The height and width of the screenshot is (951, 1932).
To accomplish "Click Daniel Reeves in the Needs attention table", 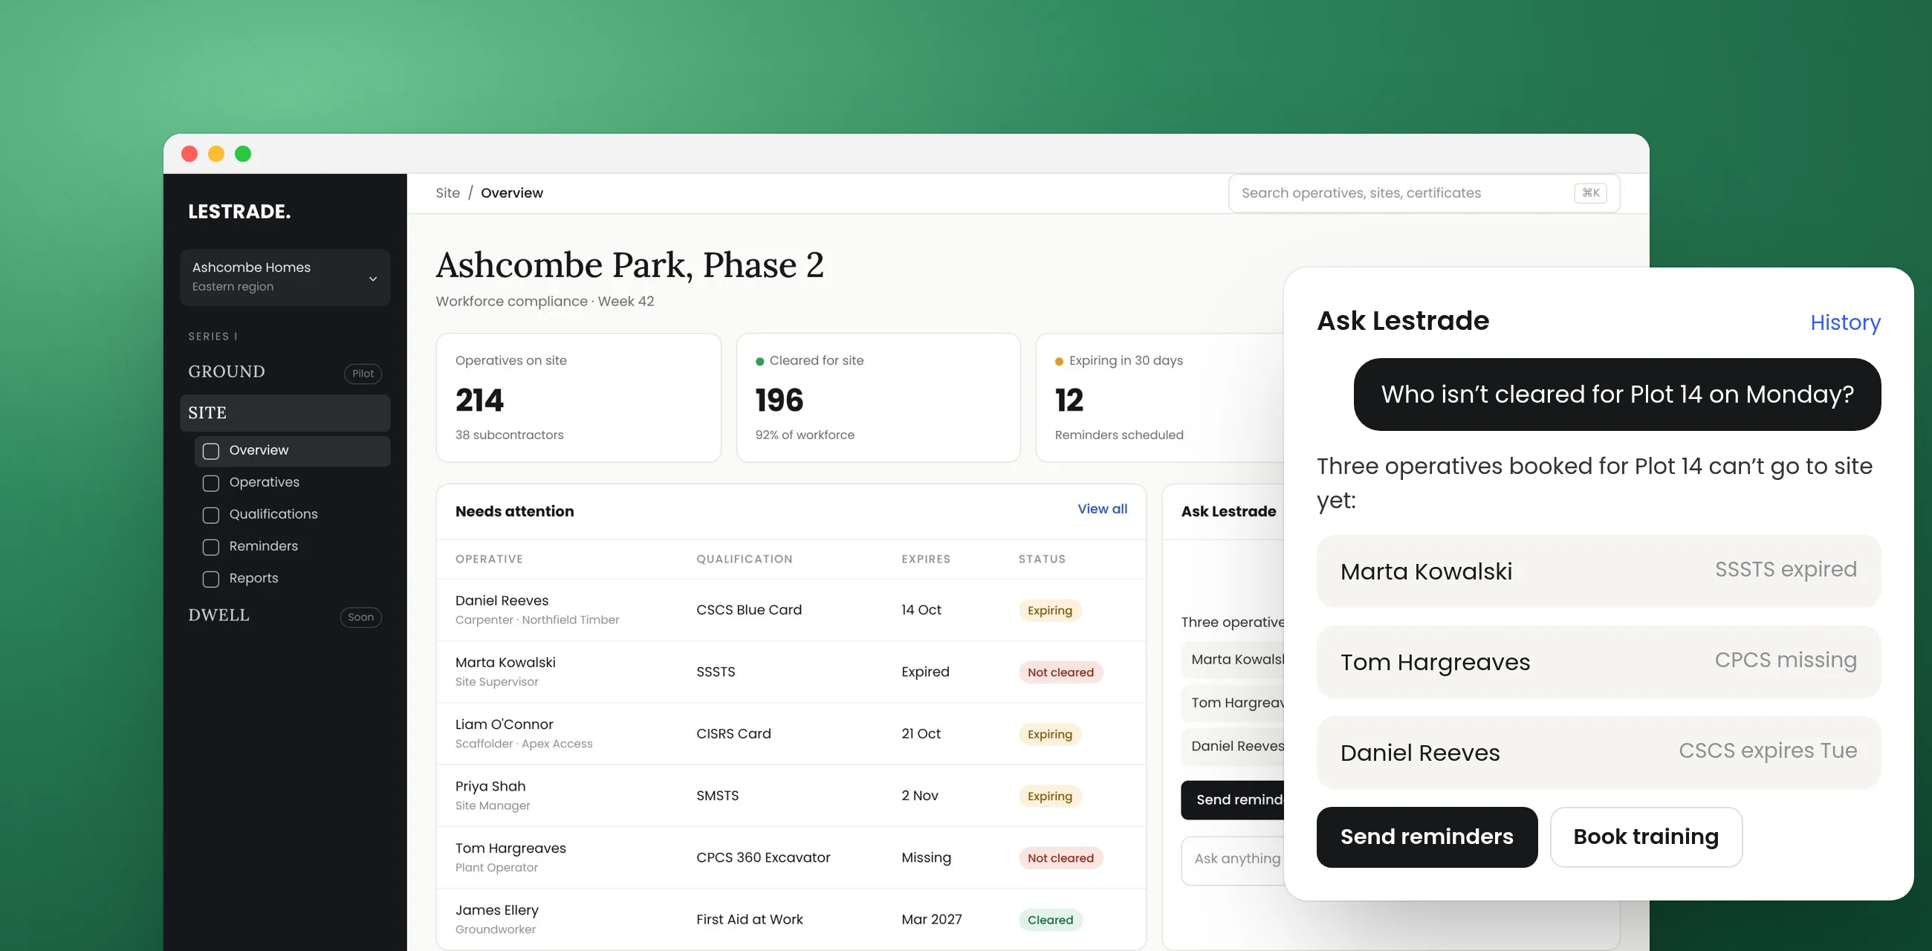I will pos(502,601).
